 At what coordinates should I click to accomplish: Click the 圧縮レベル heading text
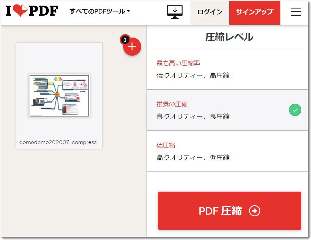(x=229, y=37)
